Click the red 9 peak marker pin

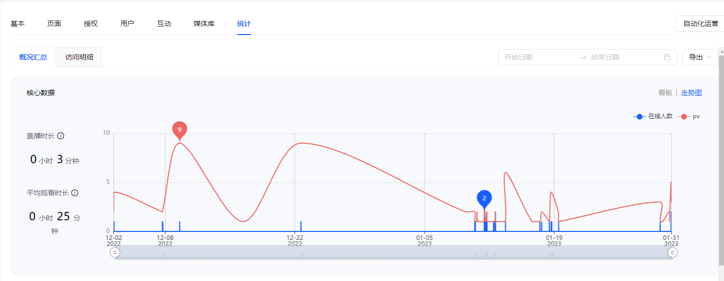click(179, 131)
